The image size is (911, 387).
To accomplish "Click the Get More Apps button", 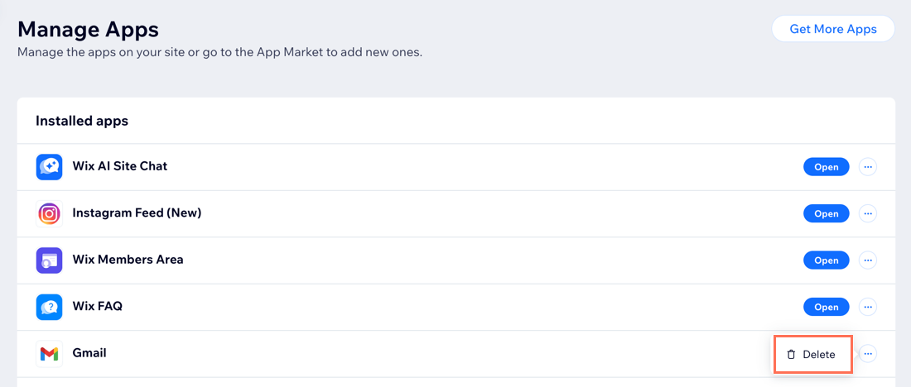I will point(833,29).
